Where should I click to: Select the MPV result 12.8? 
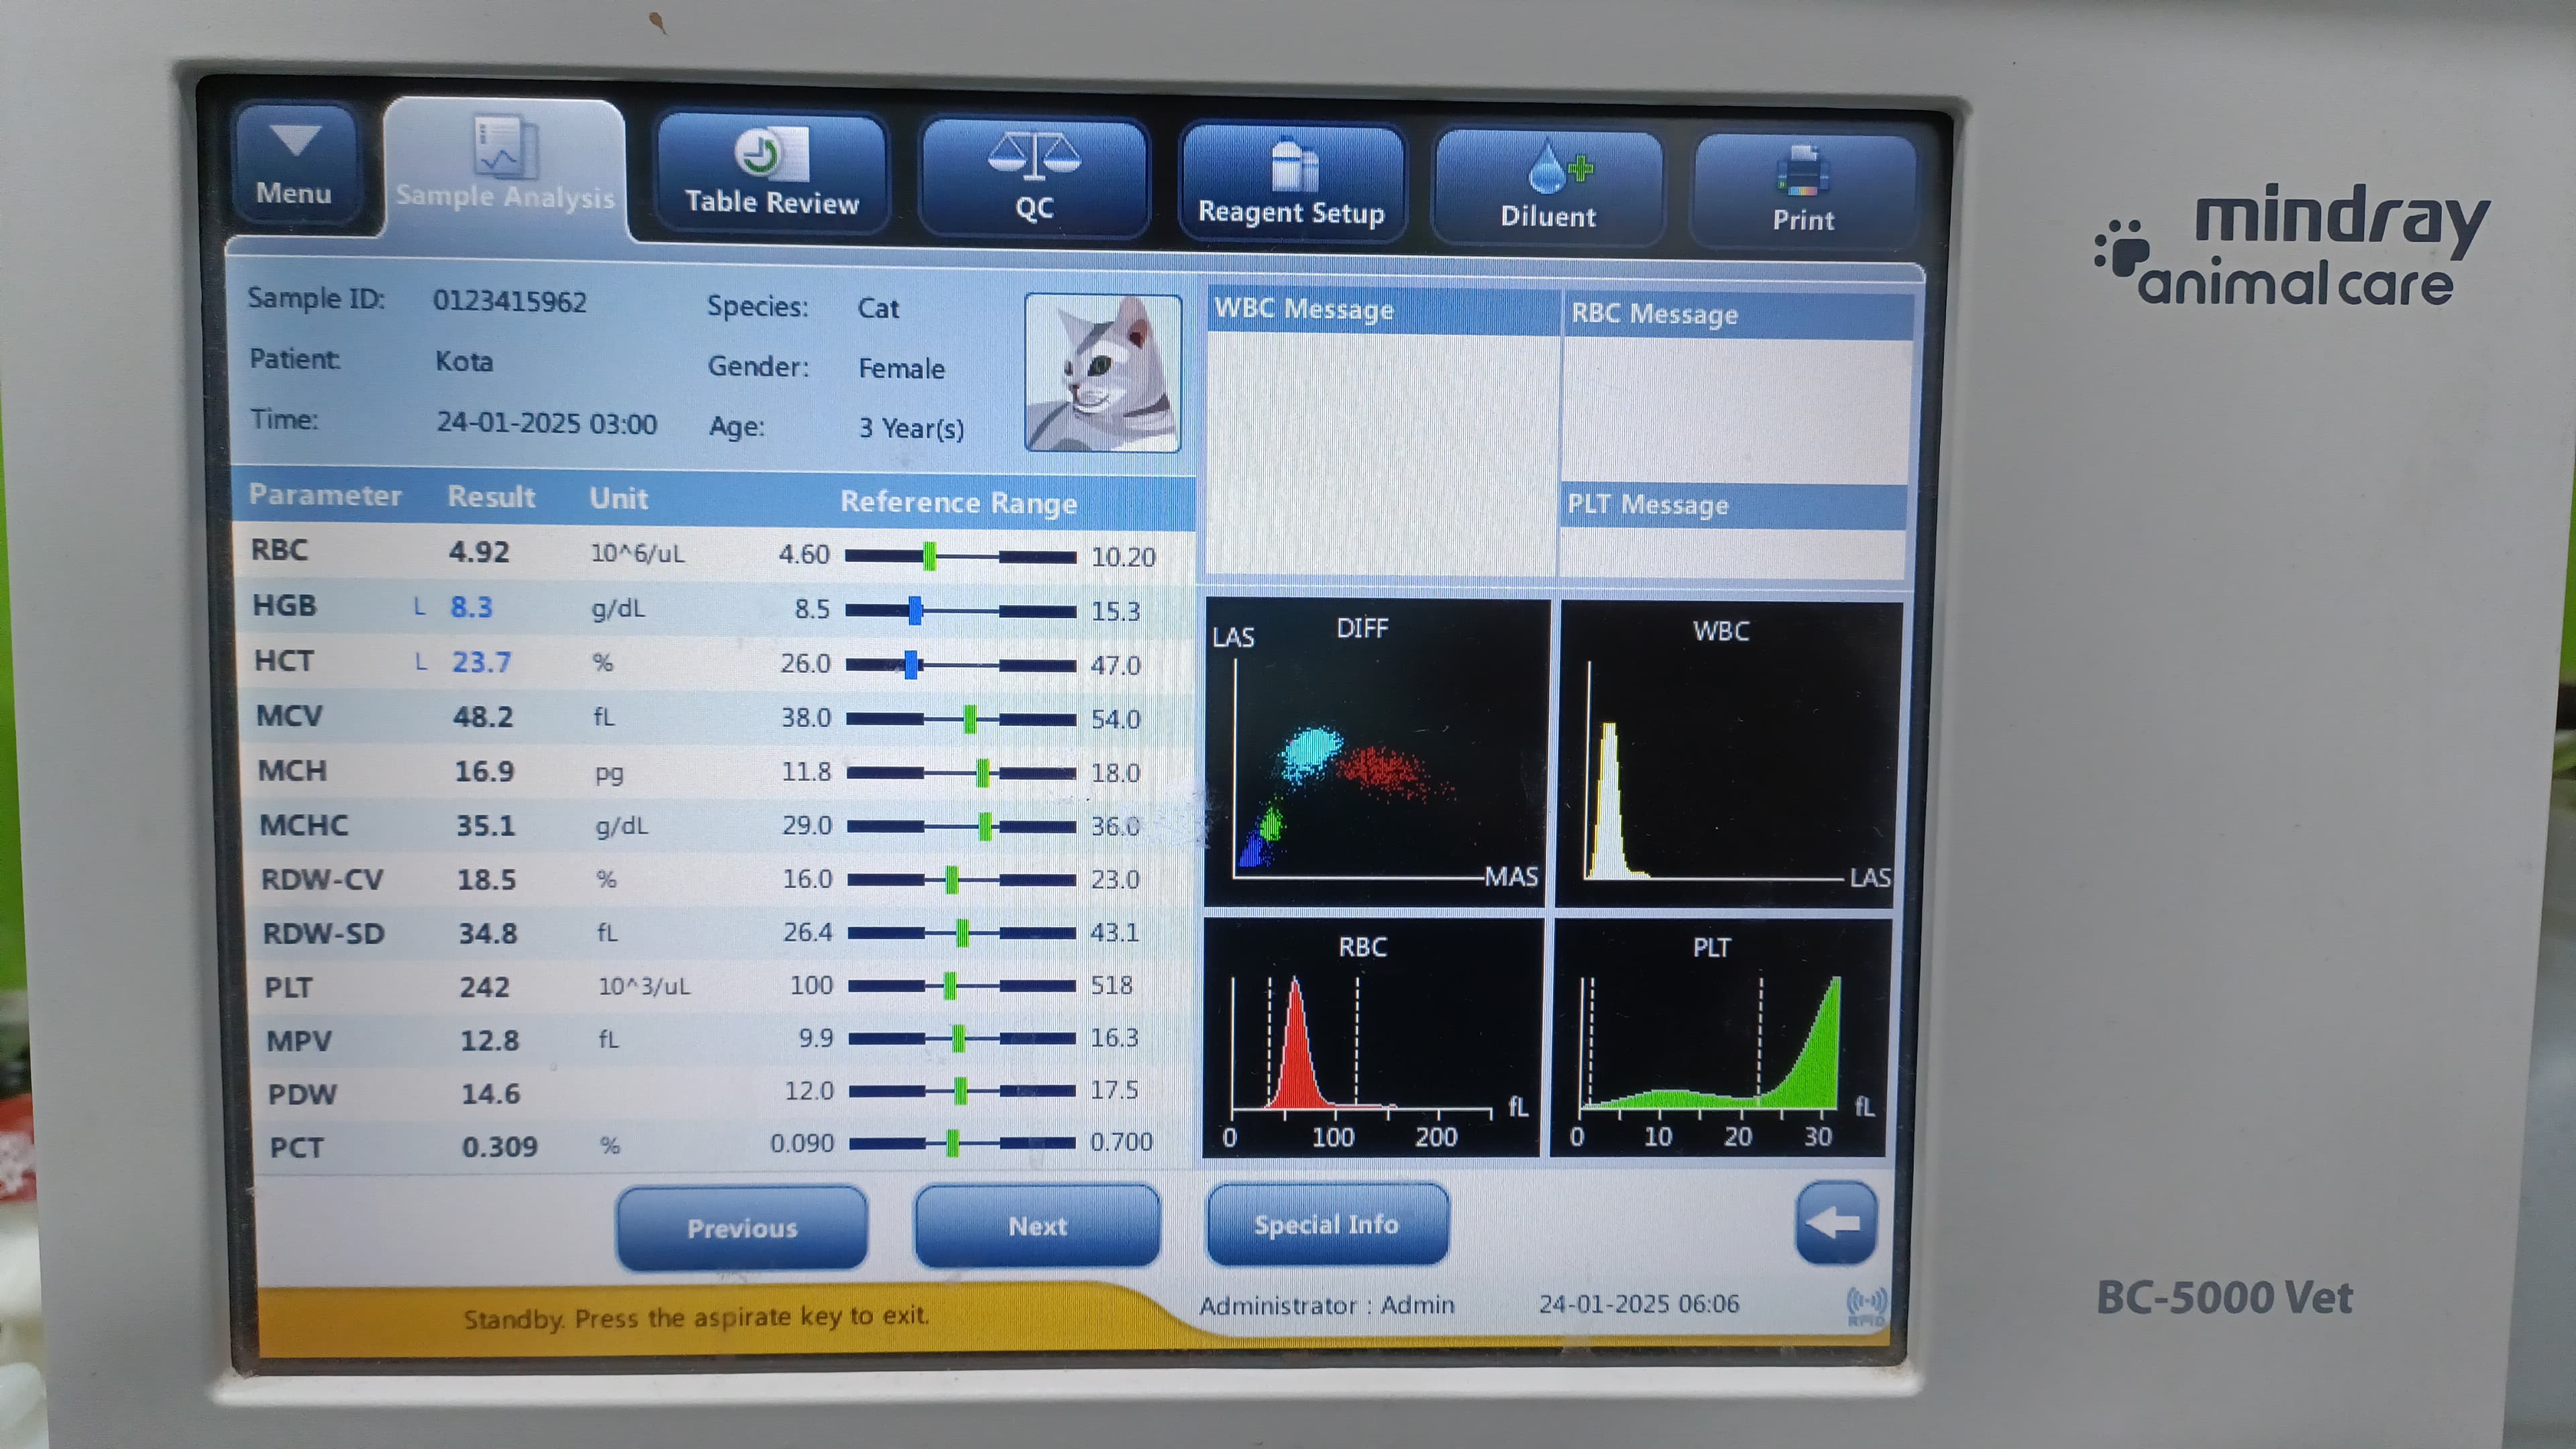[489, 1040]
